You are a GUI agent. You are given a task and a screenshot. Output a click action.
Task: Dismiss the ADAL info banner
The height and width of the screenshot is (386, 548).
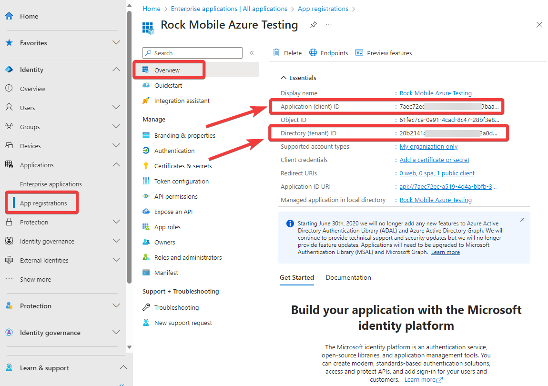click(x=522, y=220)
